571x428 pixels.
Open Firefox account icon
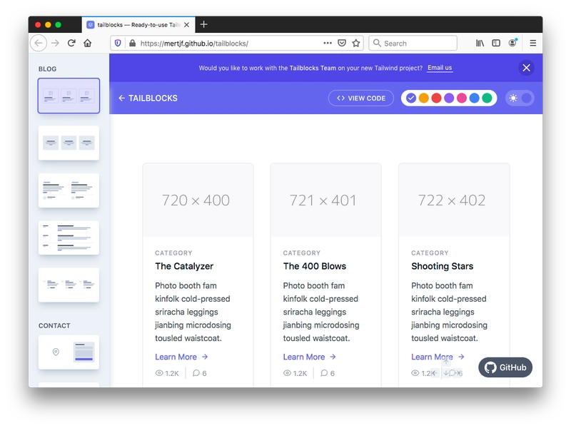tap(512, 43)
